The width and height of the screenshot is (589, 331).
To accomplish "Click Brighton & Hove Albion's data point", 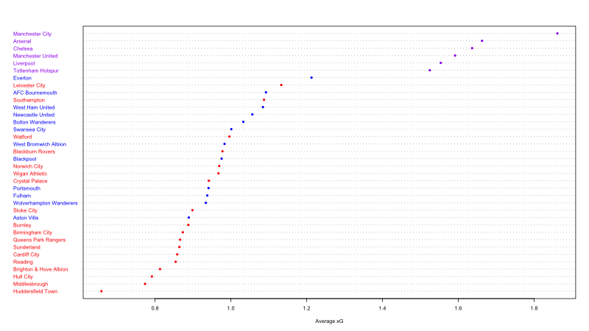I will coord(160,269).
